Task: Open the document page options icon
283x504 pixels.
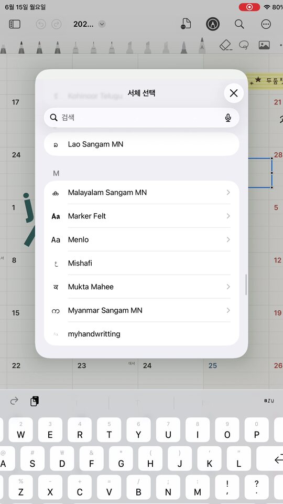Action: (x=186, y=24)
